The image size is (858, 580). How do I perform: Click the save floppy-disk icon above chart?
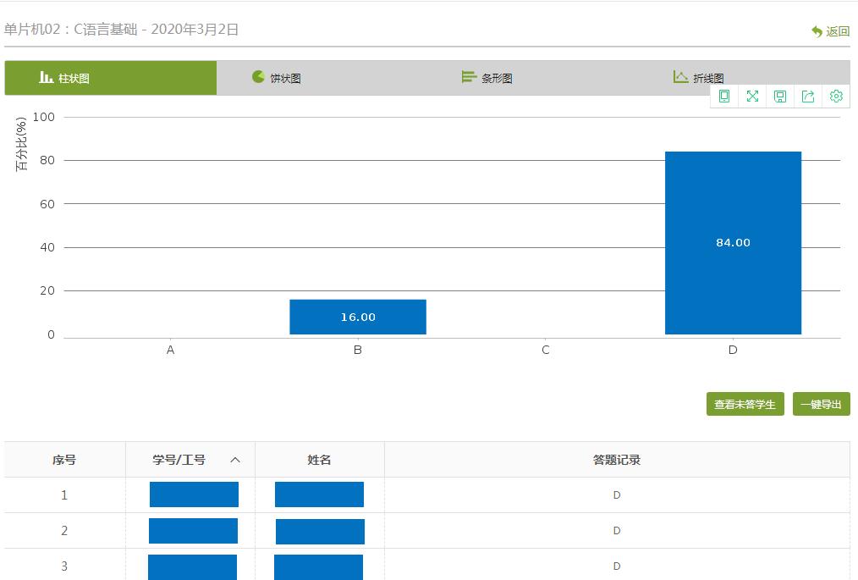(x=780, y=97)
